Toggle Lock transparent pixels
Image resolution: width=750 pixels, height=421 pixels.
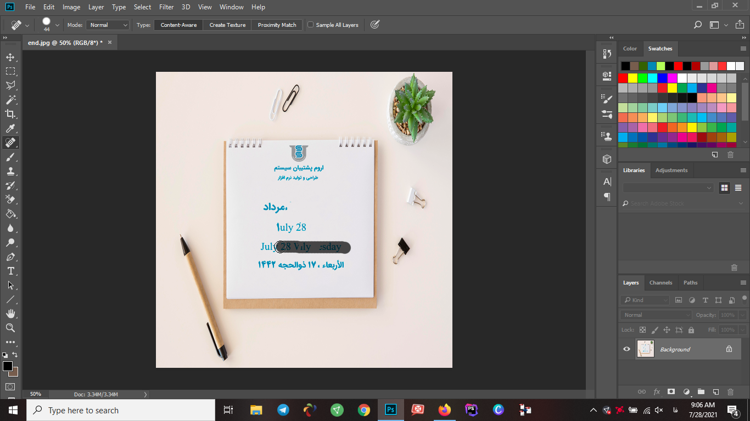(642, 330)
